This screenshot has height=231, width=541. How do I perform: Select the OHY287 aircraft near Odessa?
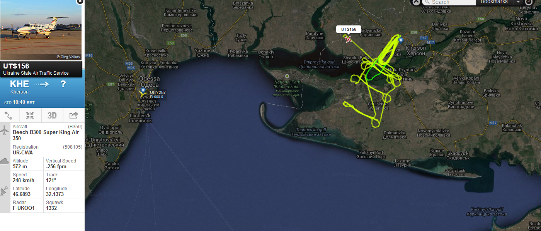(143, 94)
